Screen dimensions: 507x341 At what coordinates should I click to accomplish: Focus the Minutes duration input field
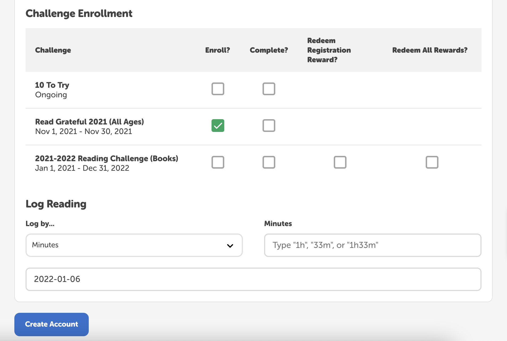pyautogui.click(x=373, y=245)
